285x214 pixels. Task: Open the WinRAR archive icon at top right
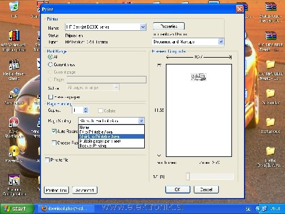(x=271, y=7)
